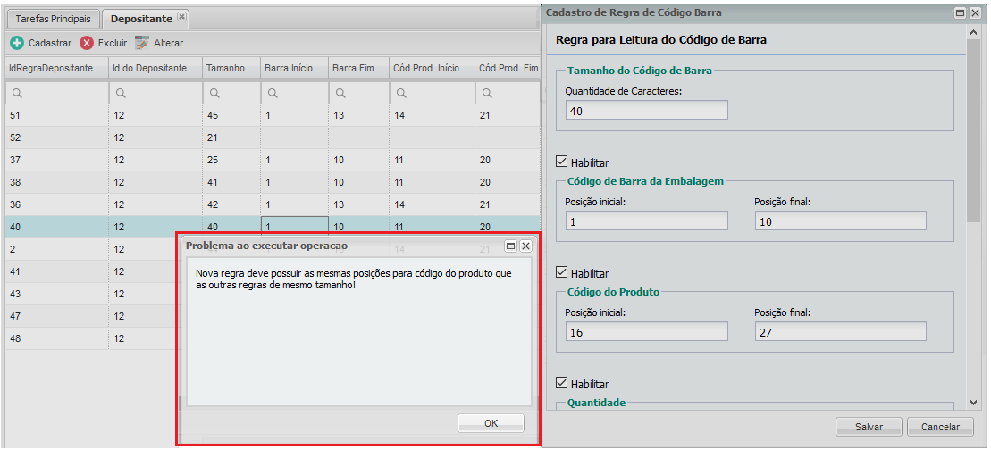Switch to the Tarefas Principais tab
The height and width of the screenshot is (450, 991).
click(53, 19)
